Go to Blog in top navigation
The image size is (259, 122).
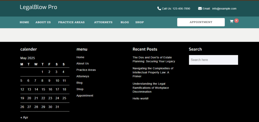click(x=125, y=22)
